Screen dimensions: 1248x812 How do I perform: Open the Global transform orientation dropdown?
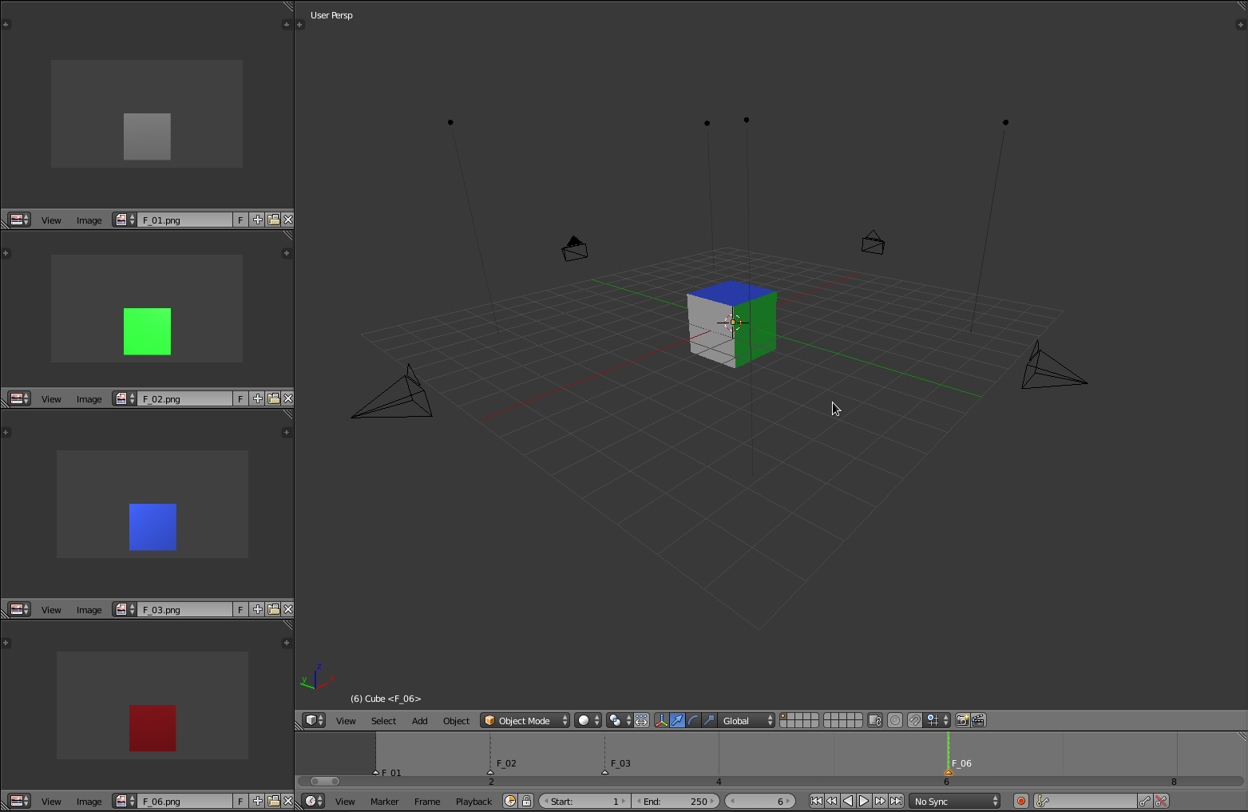click(x=747, y=720)
